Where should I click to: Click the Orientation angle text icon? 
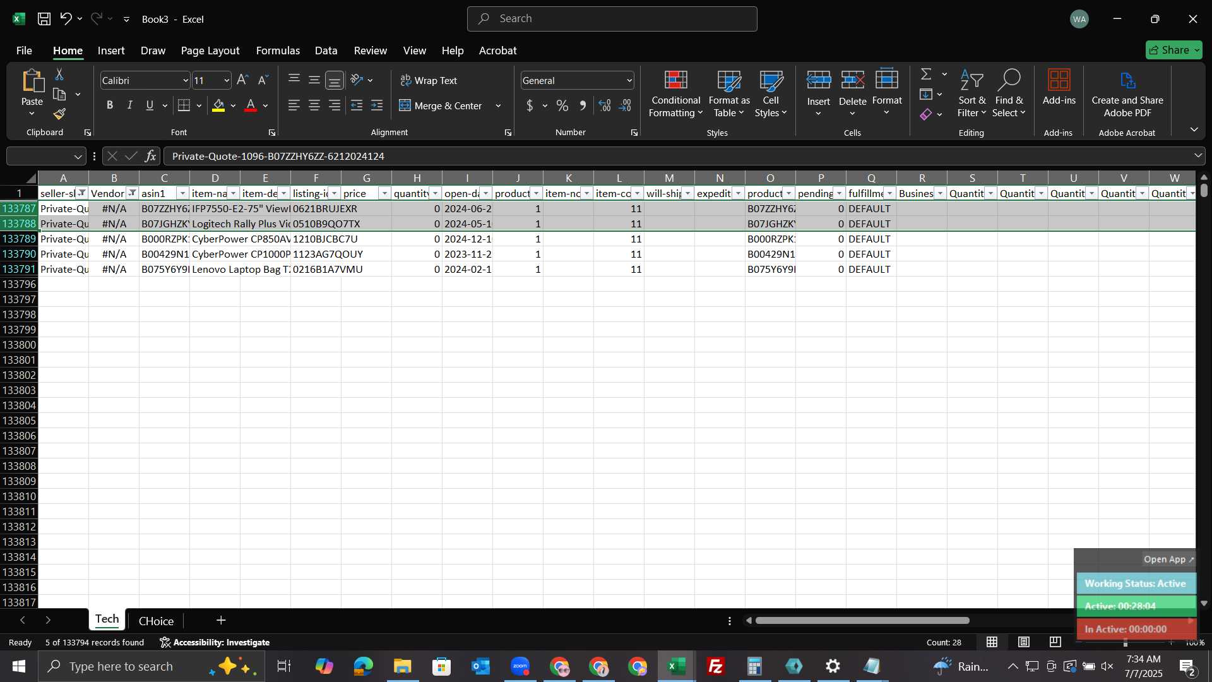coord(357,80)
